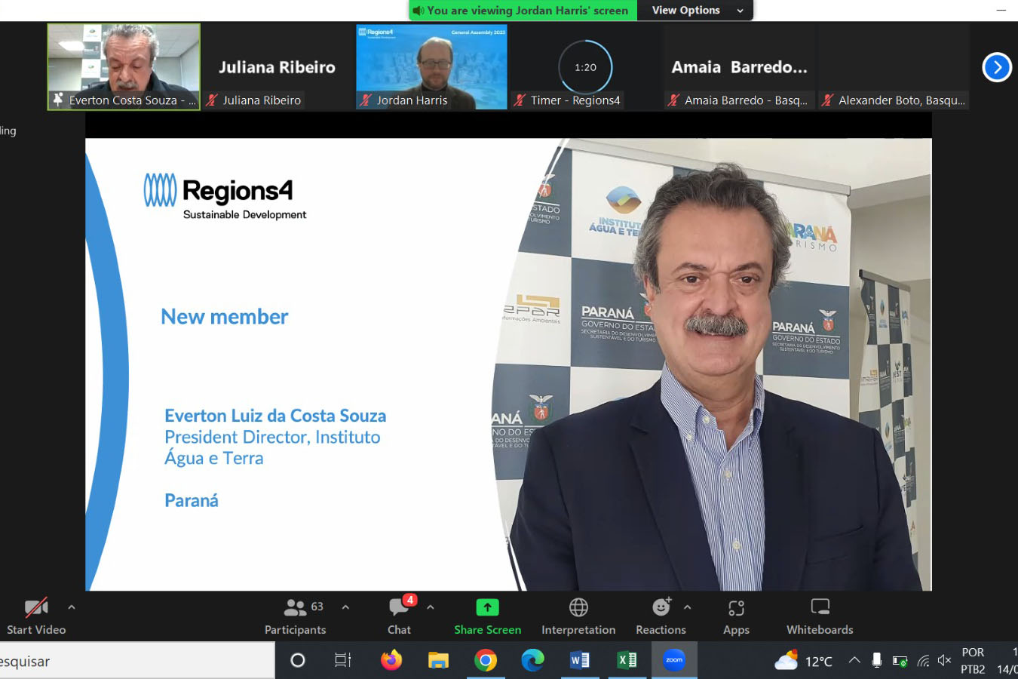
Task: Select Alexander Boto participant tile
Action: [893, 66]
